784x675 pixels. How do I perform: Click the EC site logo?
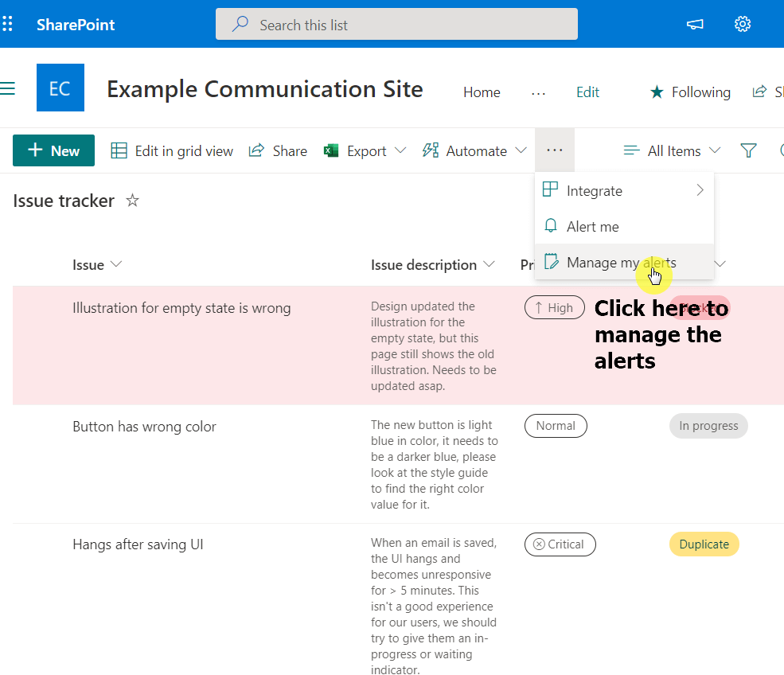[x=60, y=88]
